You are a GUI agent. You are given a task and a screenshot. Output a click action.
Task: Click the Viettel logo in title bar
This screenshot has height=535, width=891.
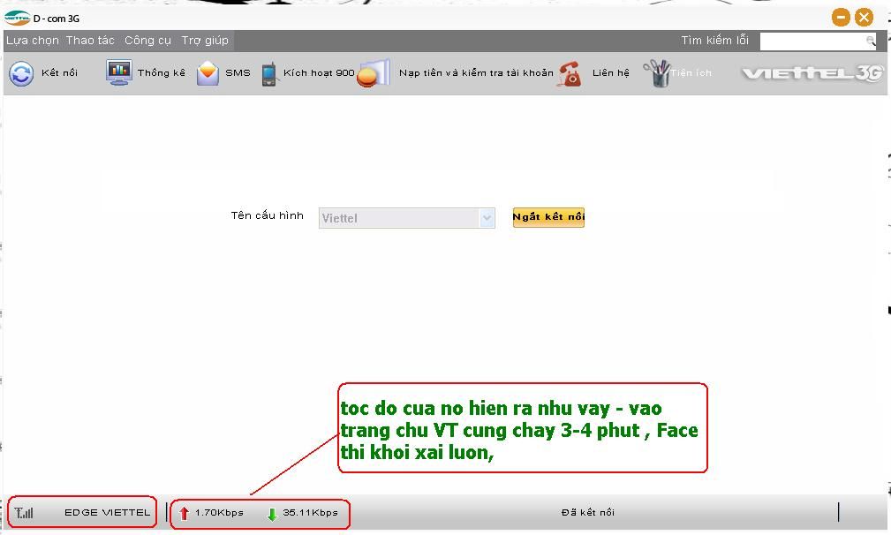coord(17,19)
